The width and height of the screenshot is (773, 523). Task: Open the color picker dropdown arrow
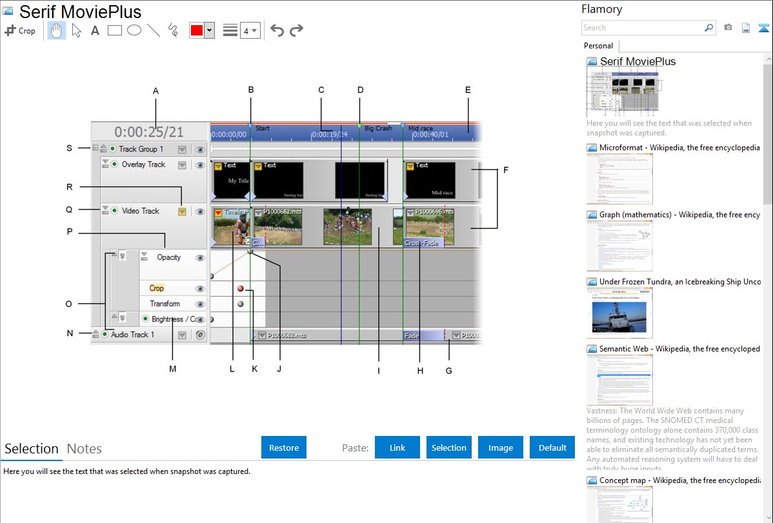(x=210, y=30)
